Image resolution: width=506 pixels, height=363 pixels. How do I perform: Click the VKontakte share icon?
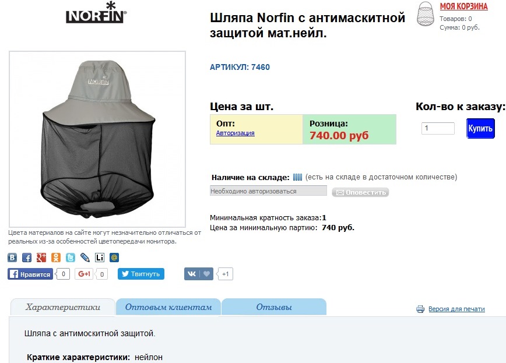(x=12, y=258)
